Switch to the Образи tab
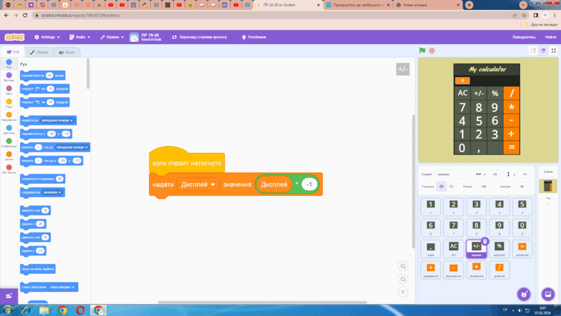The height and width of the screenshot is (316, 561). point(39,53)
